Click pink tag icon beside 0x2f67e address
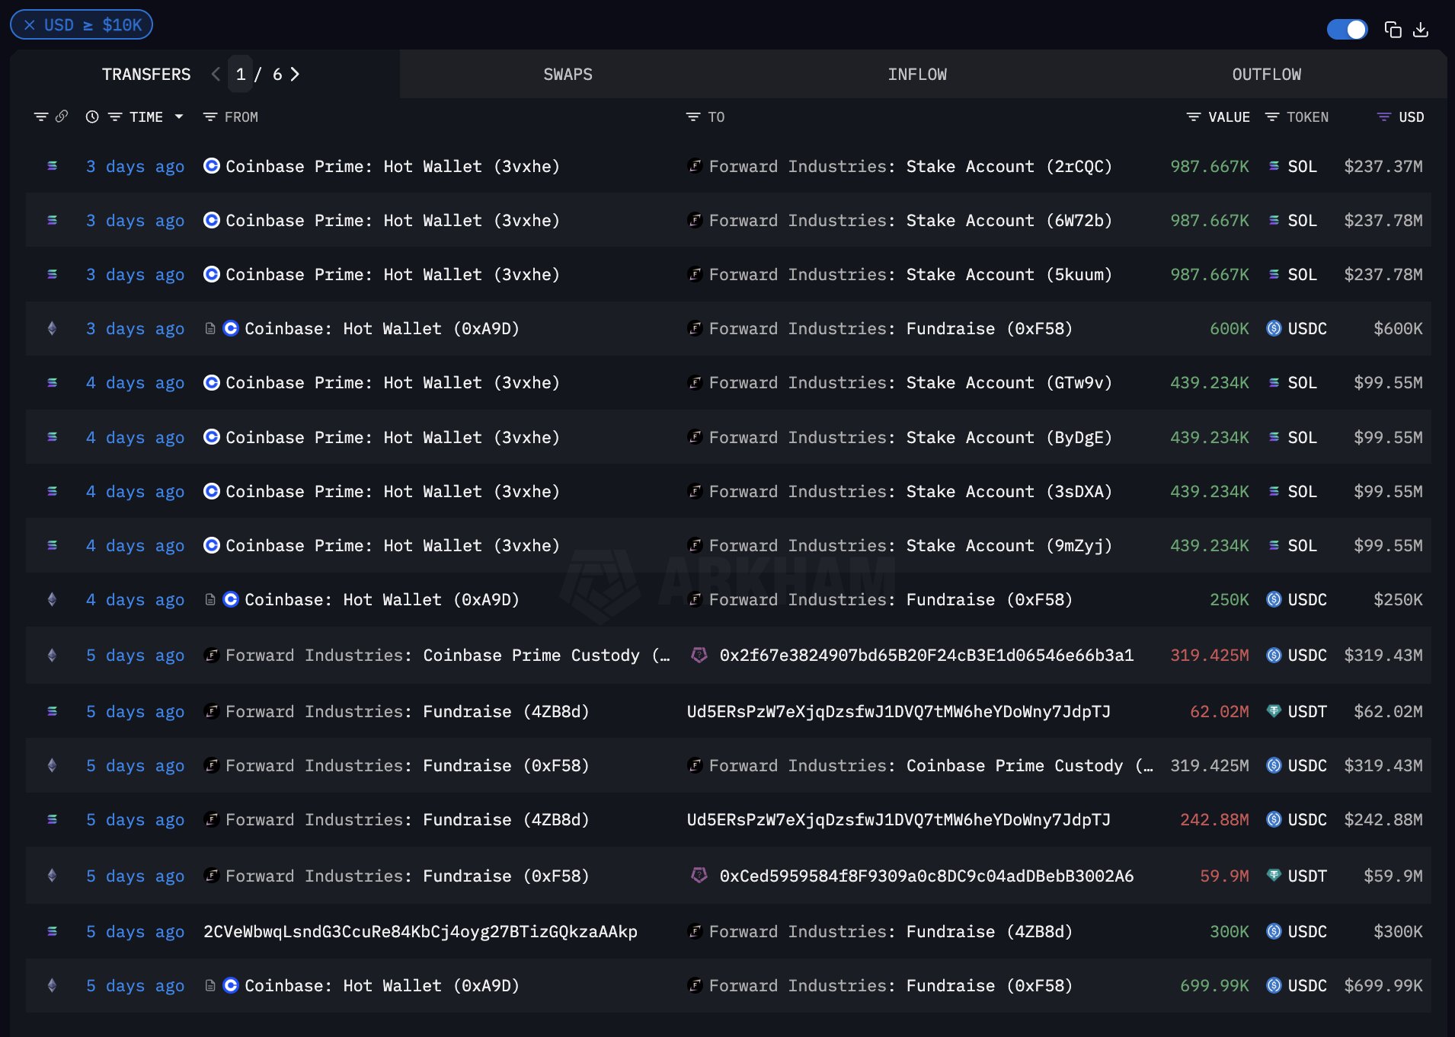 click(x=699, y=655)
